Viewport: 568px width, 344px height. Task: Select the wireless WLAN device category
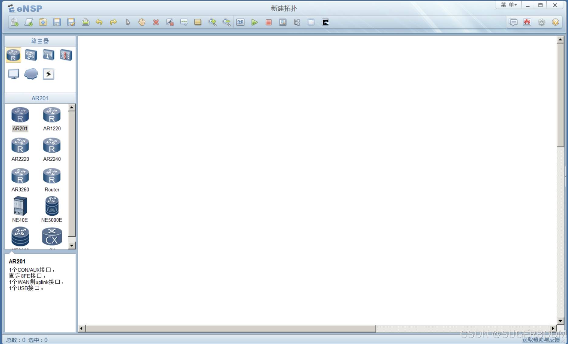(x=48, y=55)
